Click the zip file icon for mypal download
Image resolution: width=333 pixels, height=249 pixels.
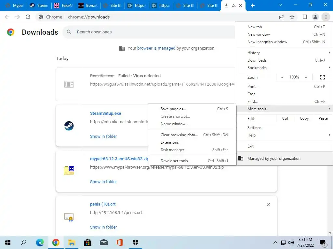pos(69,171)
